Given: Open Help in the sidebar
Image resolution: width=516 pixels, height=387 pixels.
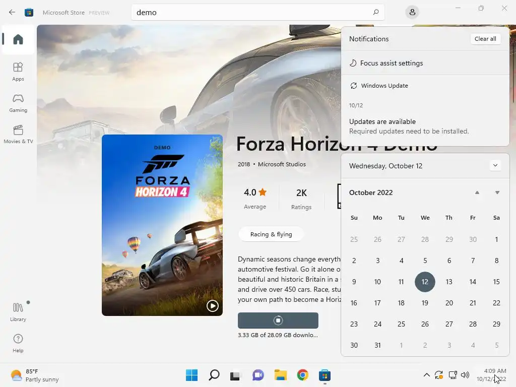Looking at the screenshot, I should click(18, 343).
